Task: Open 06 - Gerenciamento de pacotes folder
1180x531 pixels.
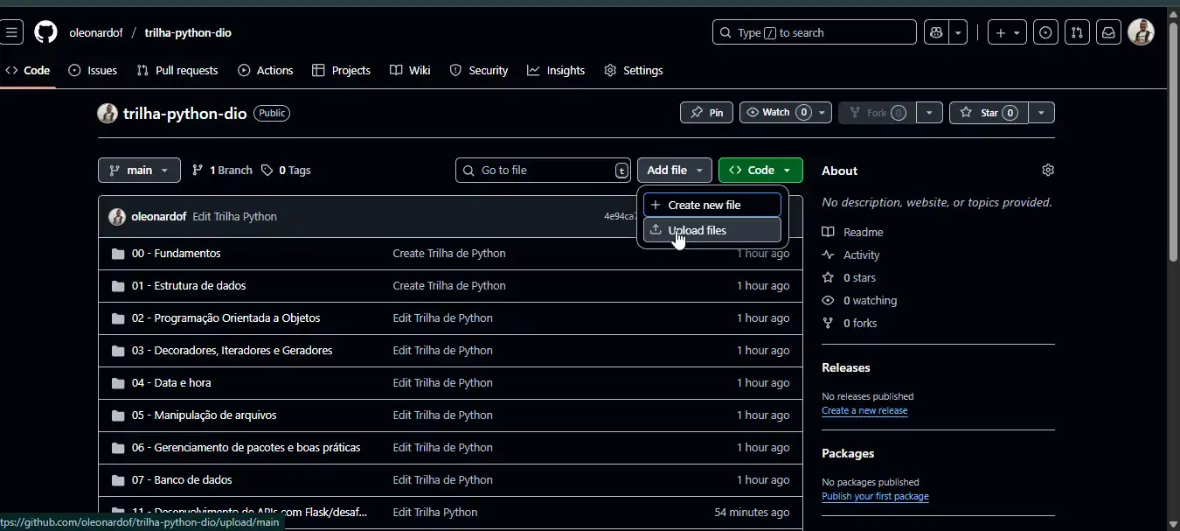Action: tap(246, 447)
